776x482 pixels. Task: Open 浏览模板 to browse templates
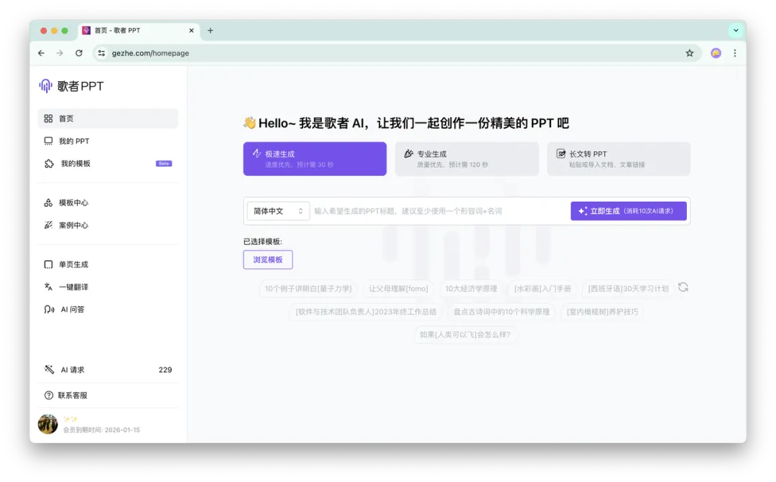pyautogui.click(x=267, y=259)
